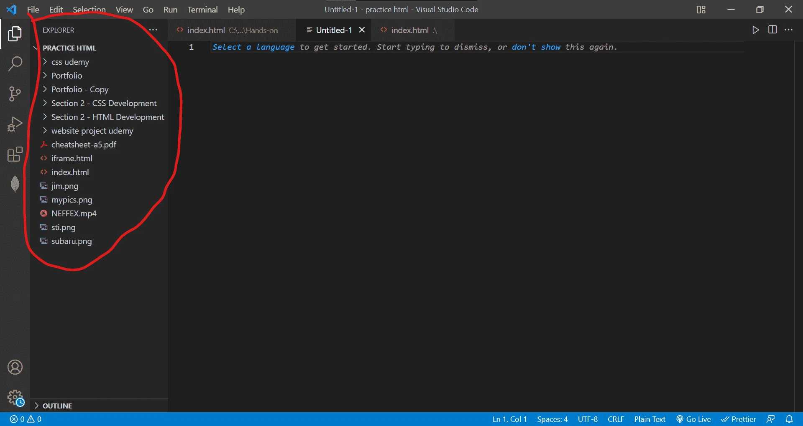
Task: Open the Manage gear icon
Action: (15, 397)
